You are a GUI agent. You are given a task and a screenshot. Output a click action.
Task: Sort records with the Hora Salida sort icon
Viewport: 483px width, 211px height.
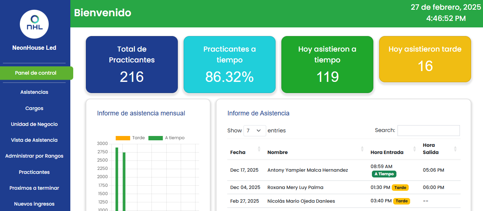coord(455,149)
